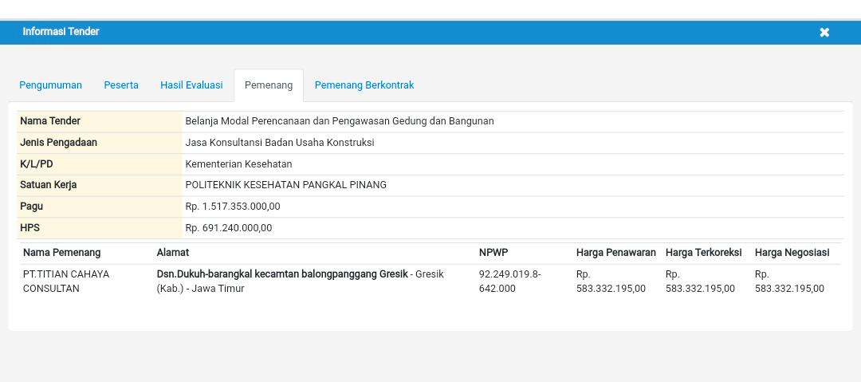
Task: Click the Harga Terkoreksi column header
Action: (703, 252)
